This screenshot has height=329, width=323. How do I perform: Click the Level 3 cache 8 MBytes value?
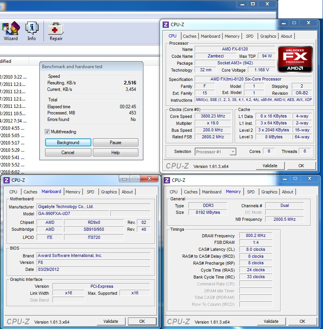274,137
